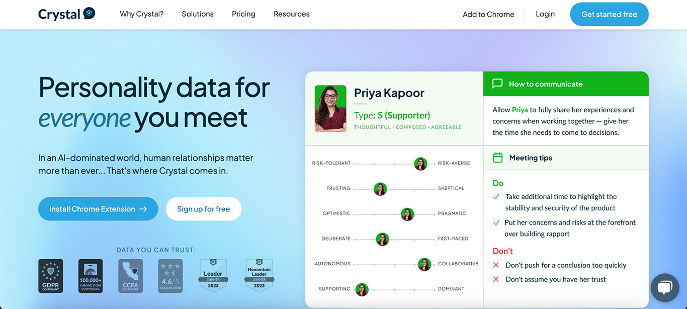Image resolution: width=687 pixels, height=309 pixels.
Task: Click the 100,000+ Chrome Store Downloads badge
Action: tap(91, 276)
